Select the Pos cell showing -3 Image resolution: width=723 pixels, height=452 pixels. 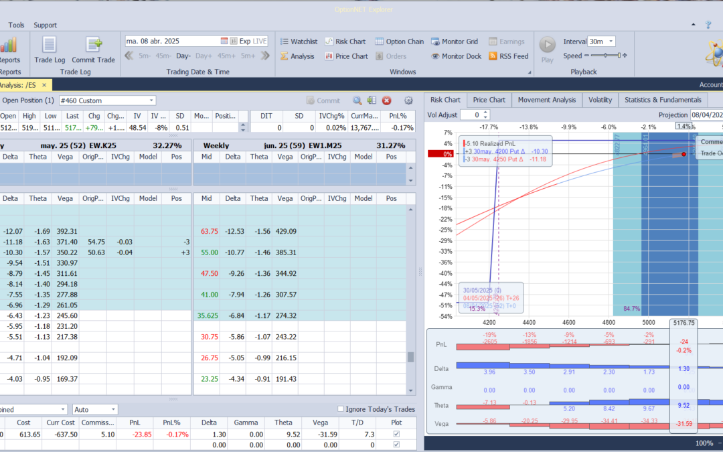pyautogui.click(x=177, y=242)
